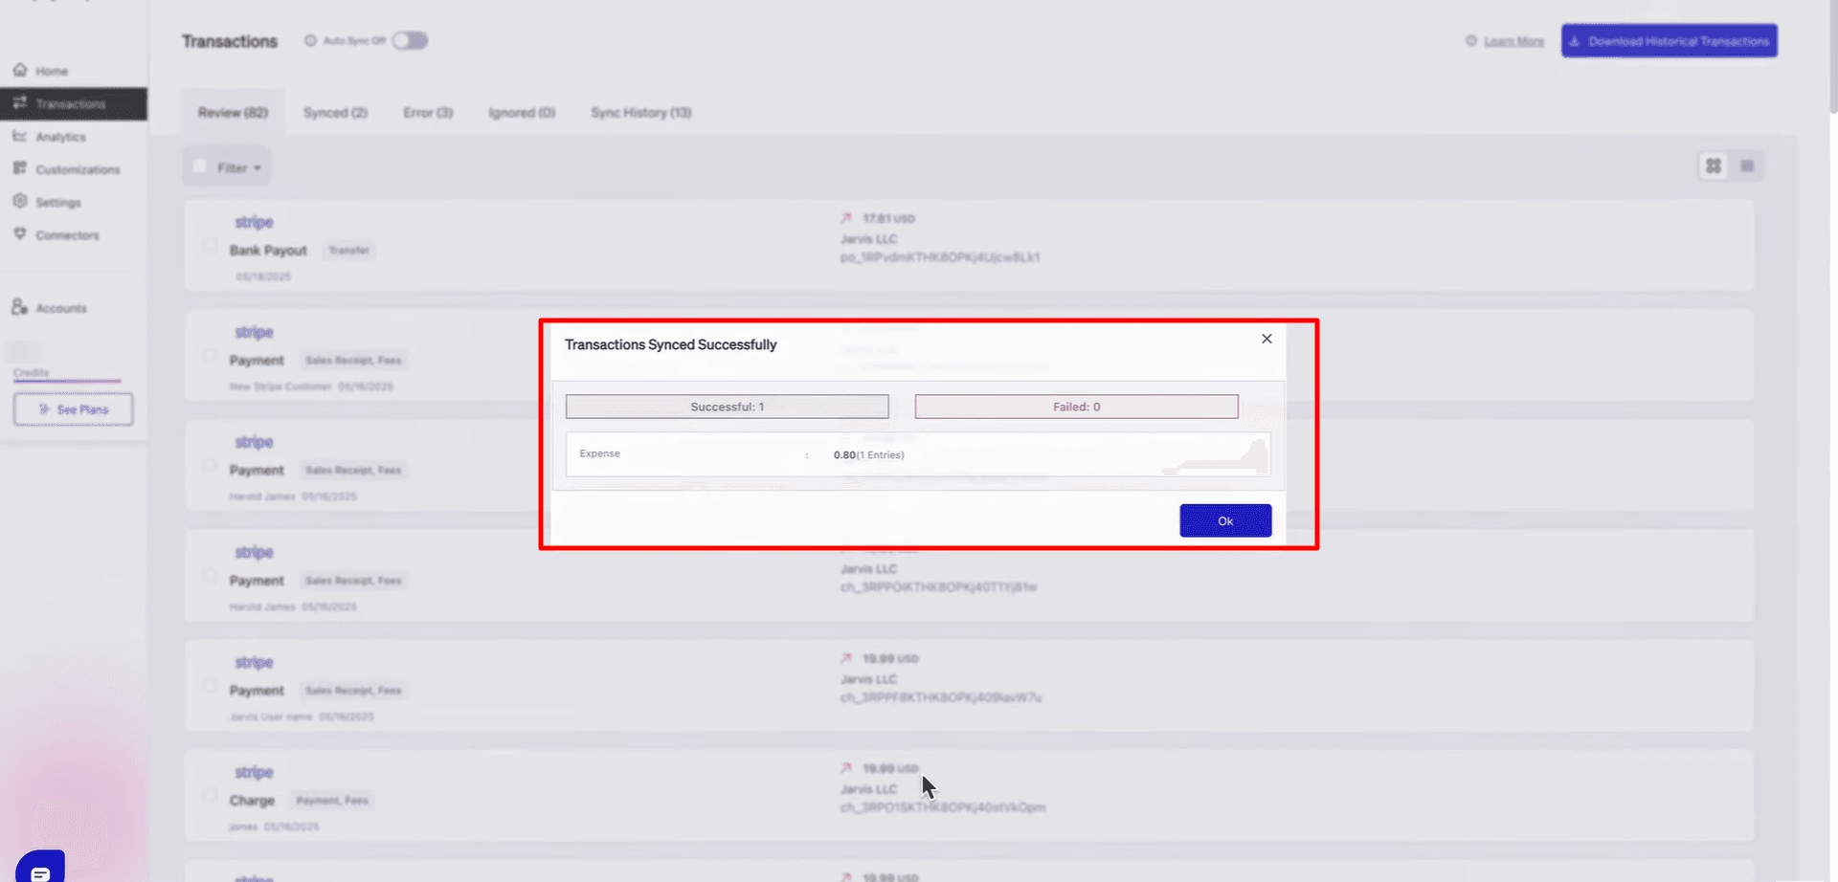Select the payout ID starting with po_1RP

click(x=940, y=257)
